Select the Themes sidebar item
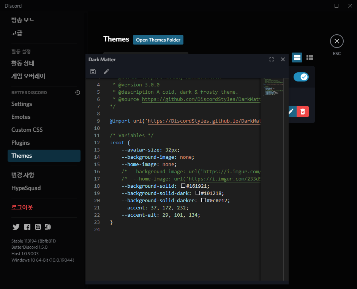 point(44,156)
